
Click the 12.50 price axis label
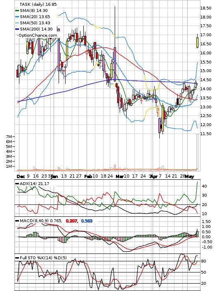point(206,116)
